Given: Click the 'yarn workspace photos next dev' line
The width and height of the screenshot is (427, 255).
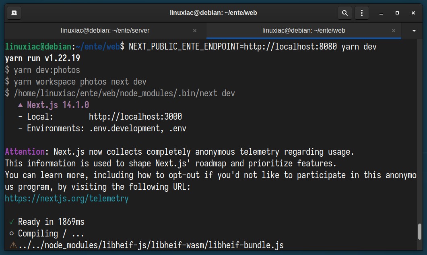Looking at the screenshot, I should click(76, 81).
